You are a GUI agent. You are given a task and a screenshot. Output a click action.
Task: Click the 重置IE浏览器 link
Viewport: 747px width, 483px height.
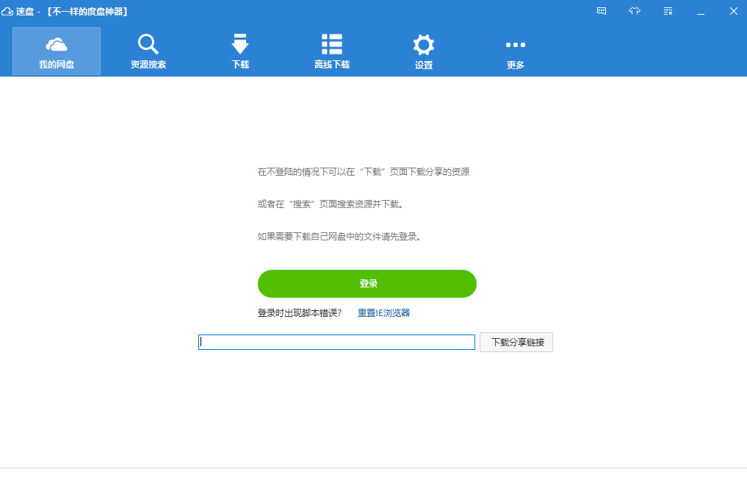pos(384,312)
